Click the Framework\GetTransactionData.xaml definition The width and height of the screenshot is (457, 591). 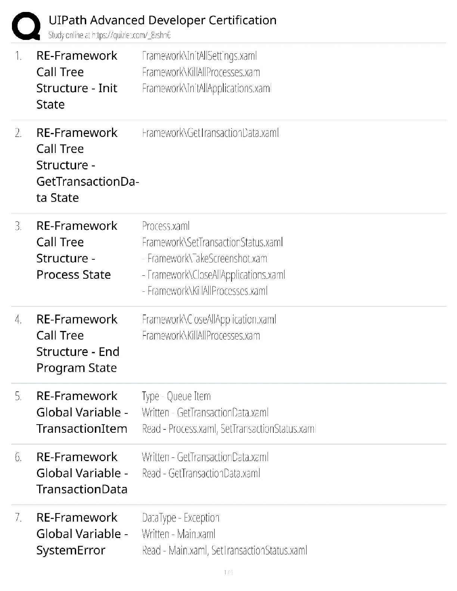(x=210, y=133)
